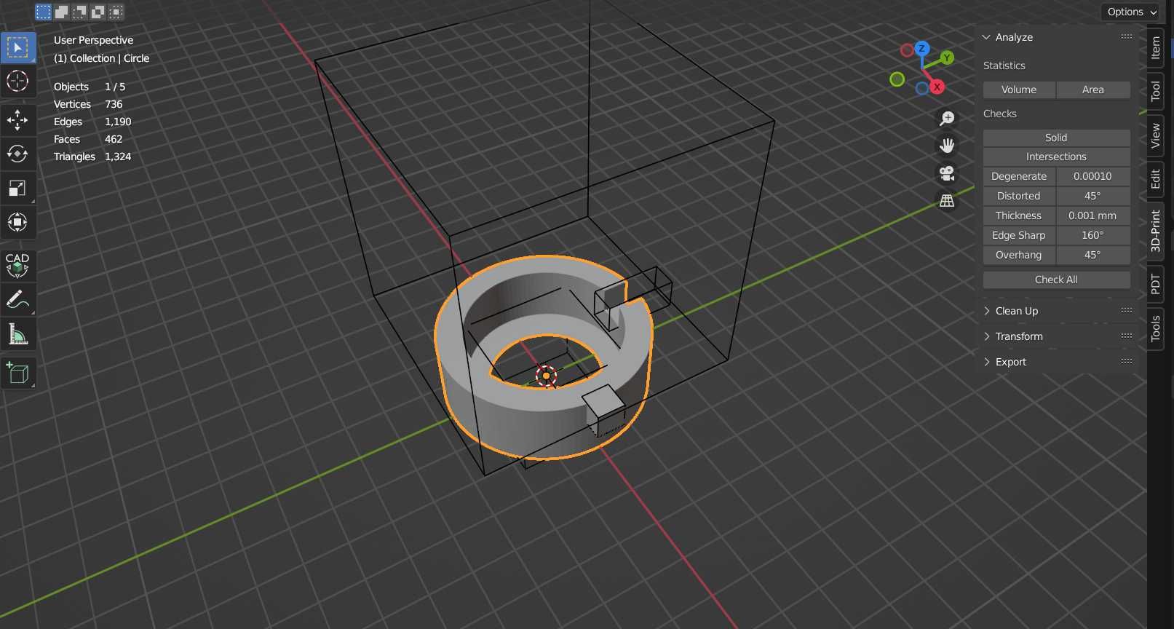Collapse the Analyze panel
The width and height of the screenshot is (1174, 629).
(x=987, y=37)
